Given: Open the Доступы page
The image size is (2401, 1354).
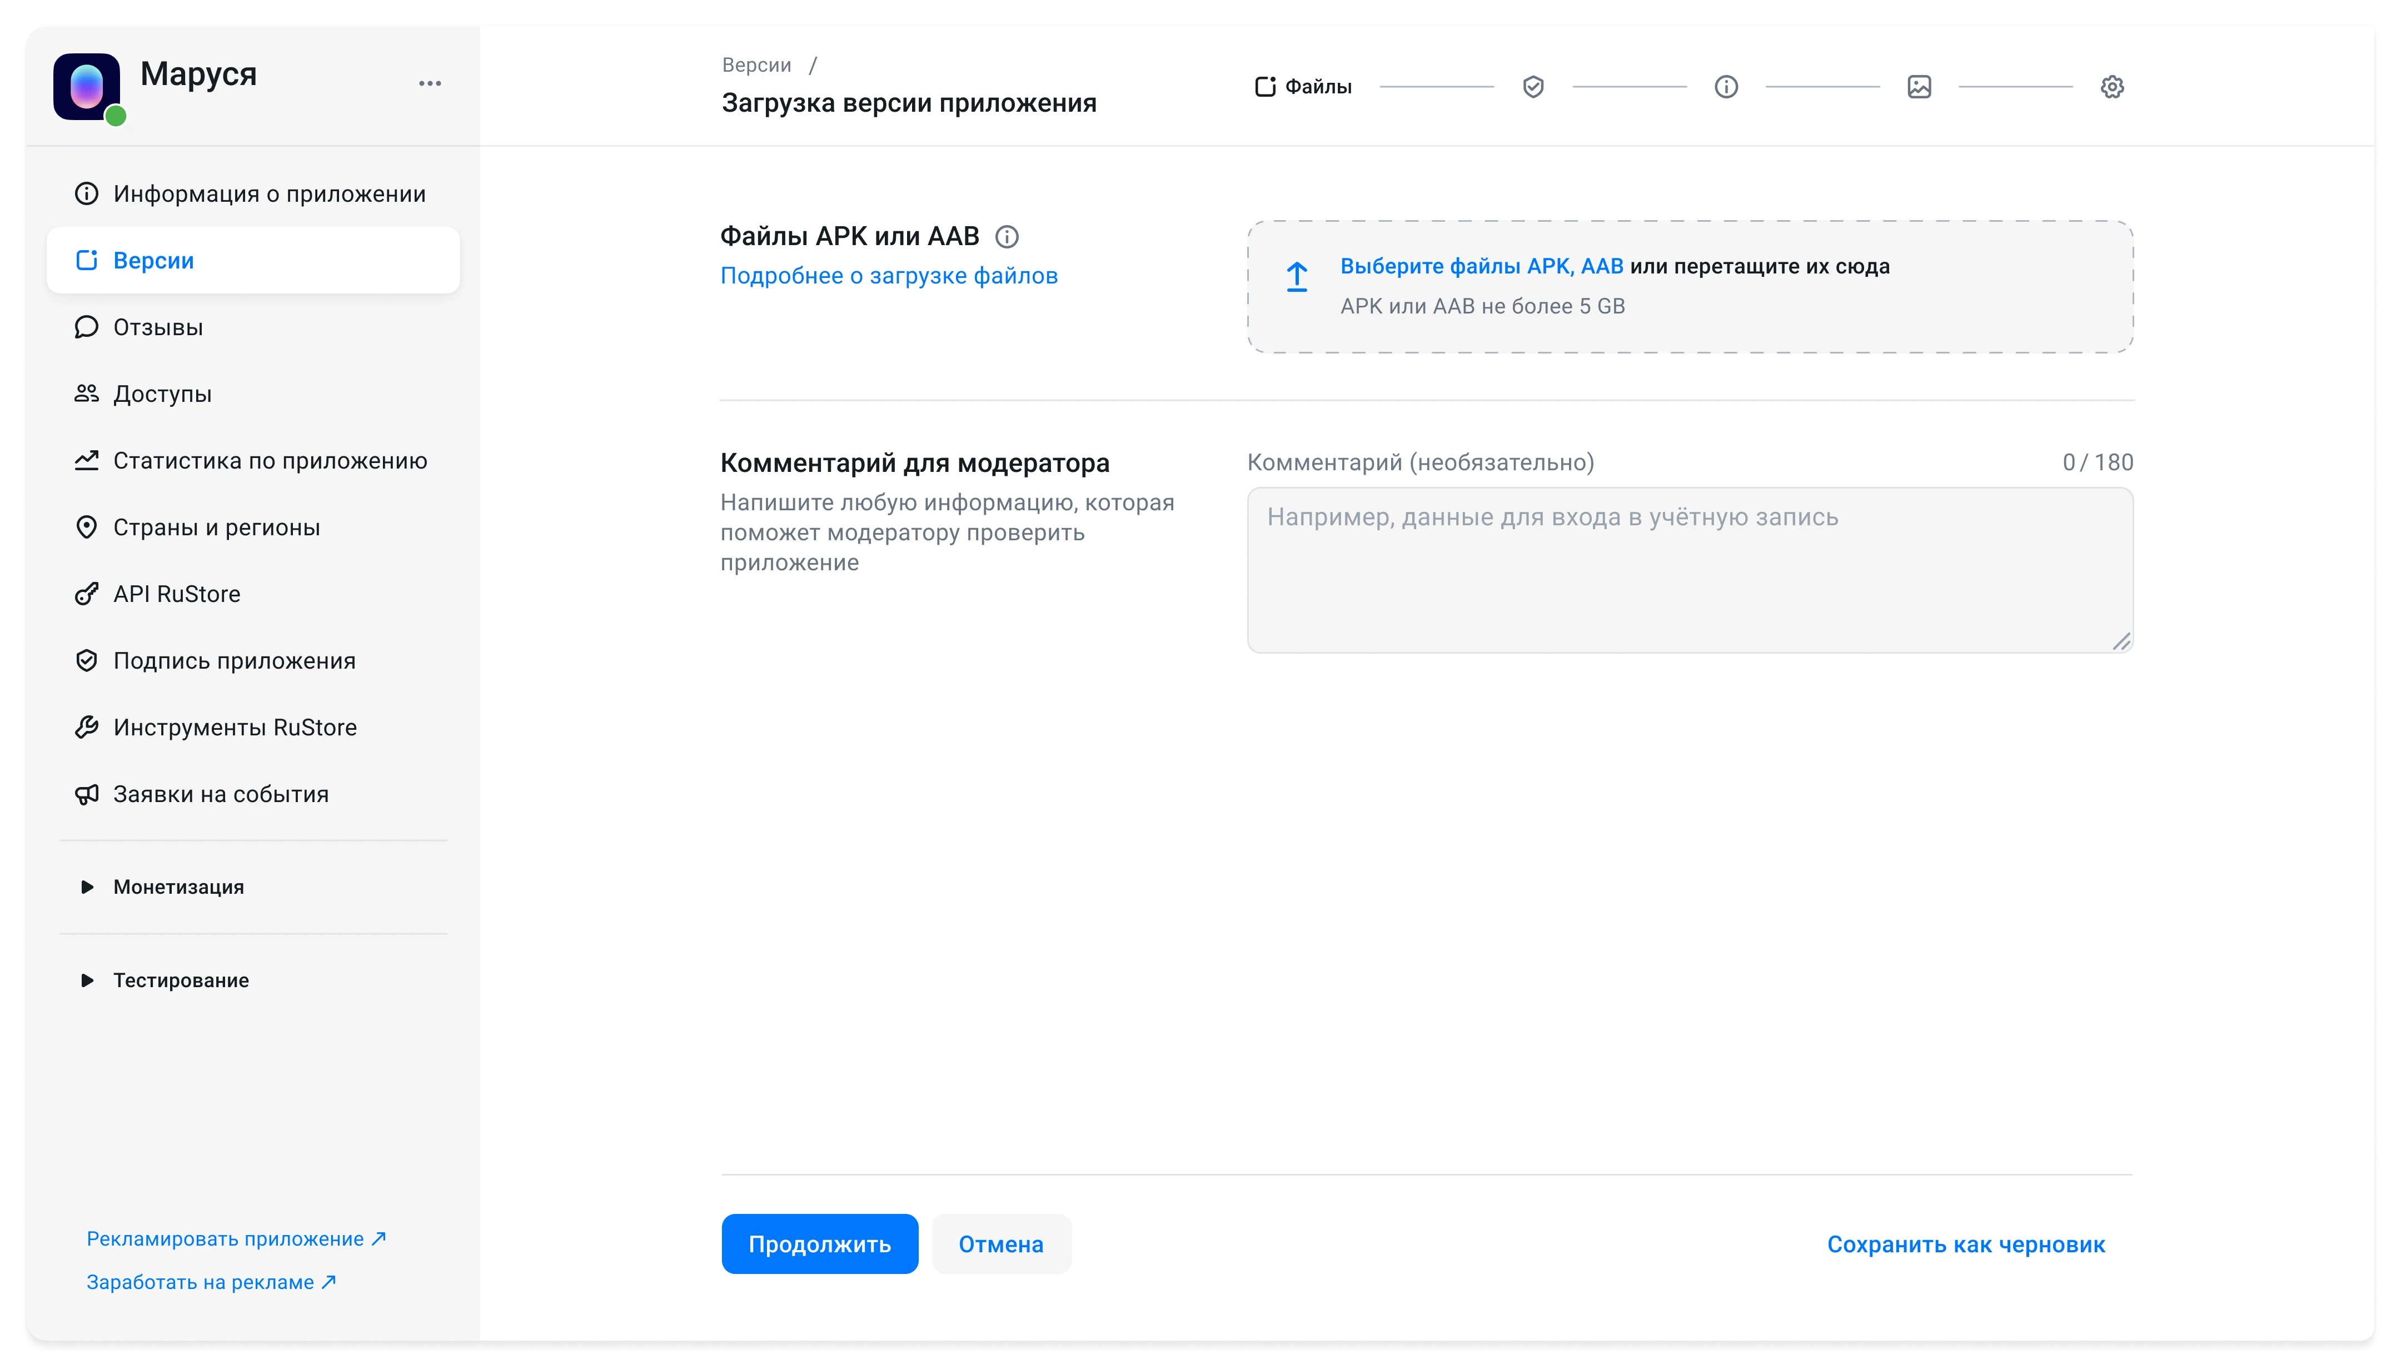Looking at the screenshot, I should pos(253,393).
